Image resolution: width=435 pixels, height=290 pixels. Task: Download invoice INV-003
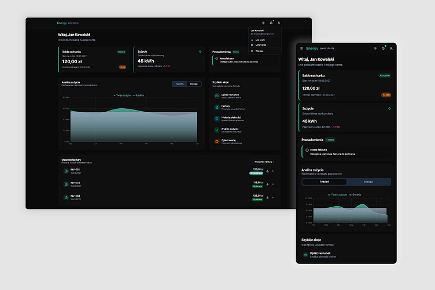tap(267, 197)
